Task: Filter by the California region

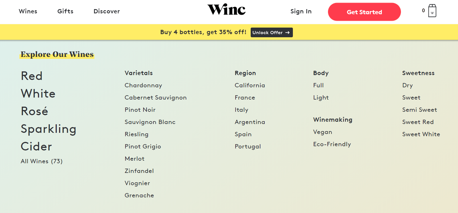Action: [250, 85]
